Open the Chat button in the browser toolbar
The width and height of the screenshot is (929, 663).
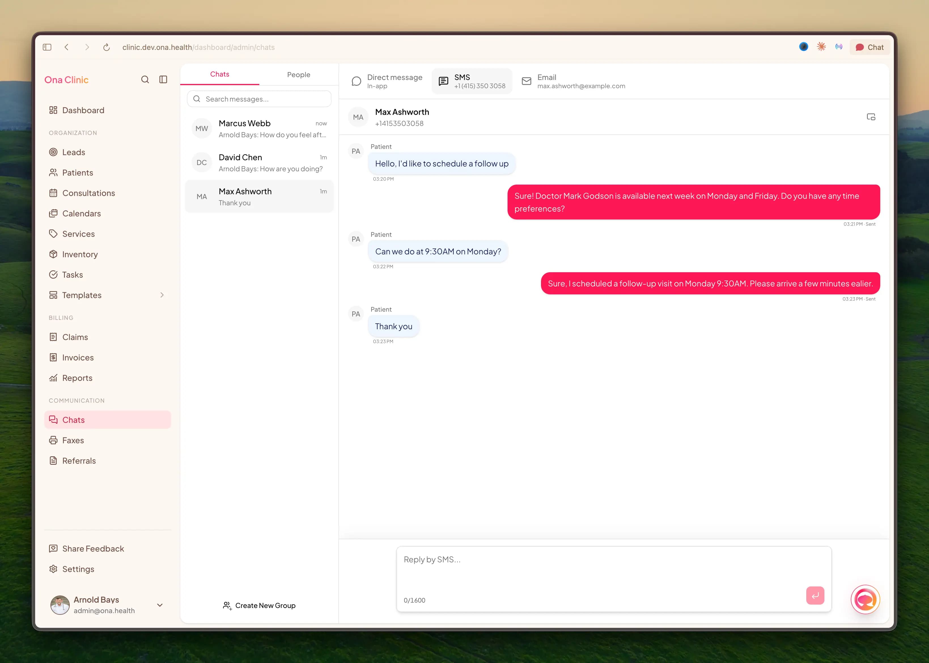click(869, 47)
